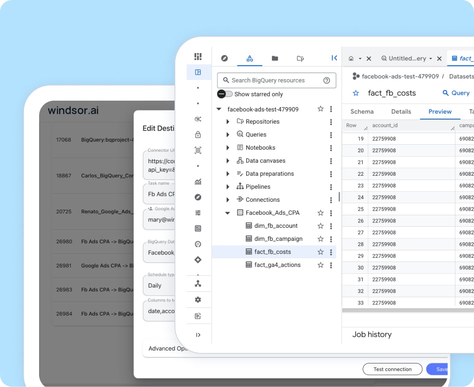The height and width of the screenshot is (387, 474).
Task: Click the Search BigQuery resources field
Action: (271, 80)
